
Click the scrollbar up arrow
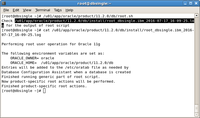click(196, 16)
